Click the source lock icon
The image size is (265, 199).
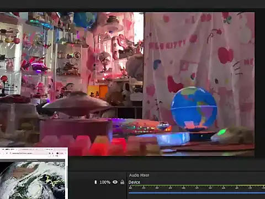[122, 182]
